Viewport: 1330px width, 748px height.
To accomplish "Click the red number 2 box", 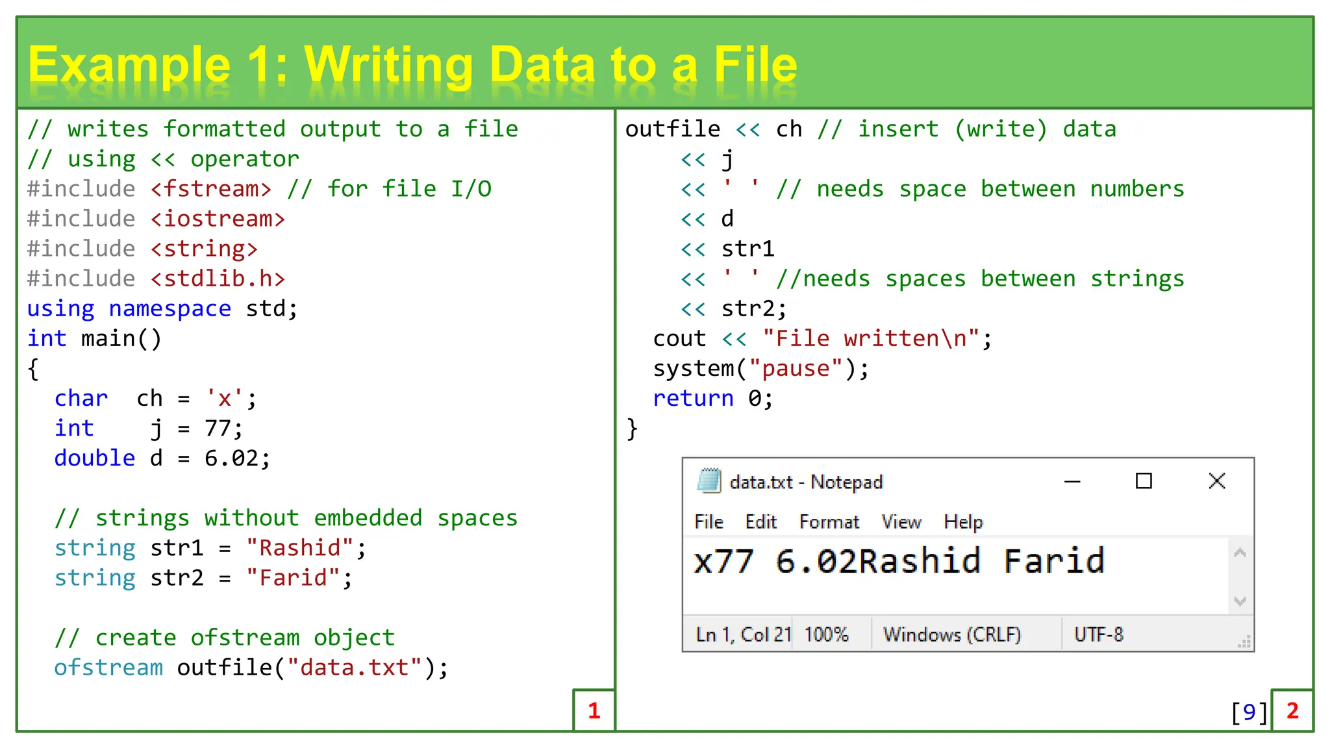I will [x=1292, y=710].
